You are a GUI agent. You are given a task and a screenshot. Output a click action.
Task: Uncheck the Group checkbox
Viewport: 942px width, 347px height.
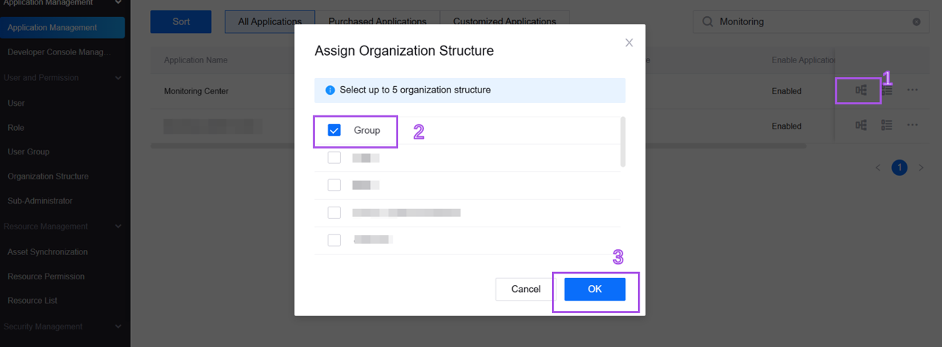[334, 130]
